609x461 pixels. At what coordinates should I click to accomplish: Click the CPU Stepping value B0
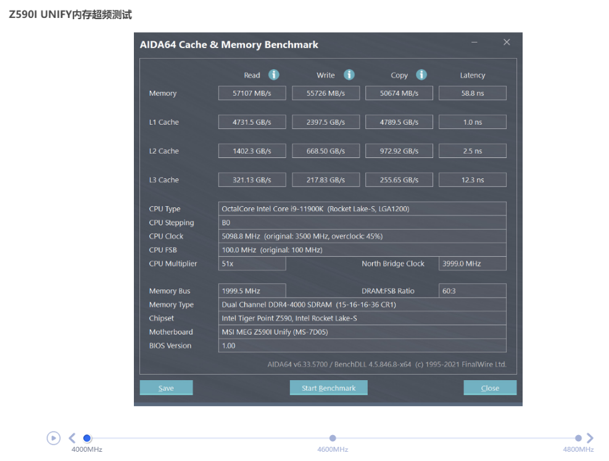pyautogui.click(x=362, y=223)
